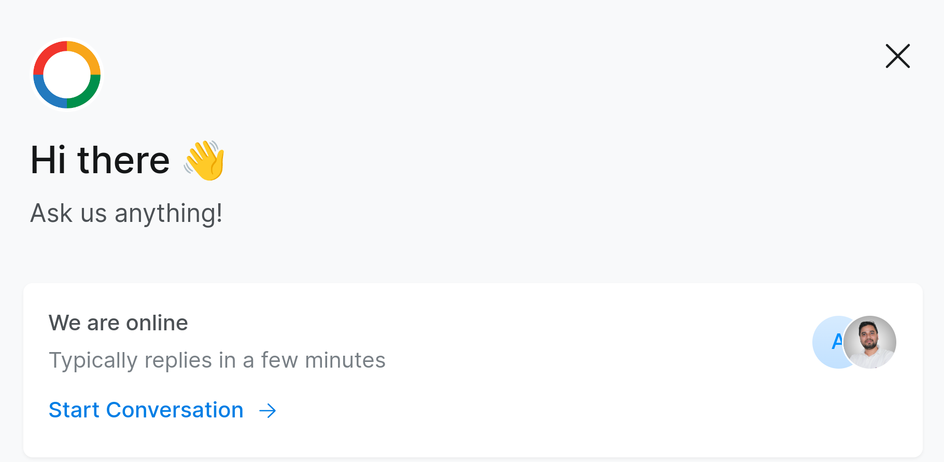Click the word 'there' in the heading

[123, 160]
